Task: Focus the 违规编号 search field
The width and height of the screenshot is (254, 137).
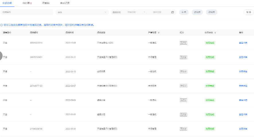Action: coord(27,12)
